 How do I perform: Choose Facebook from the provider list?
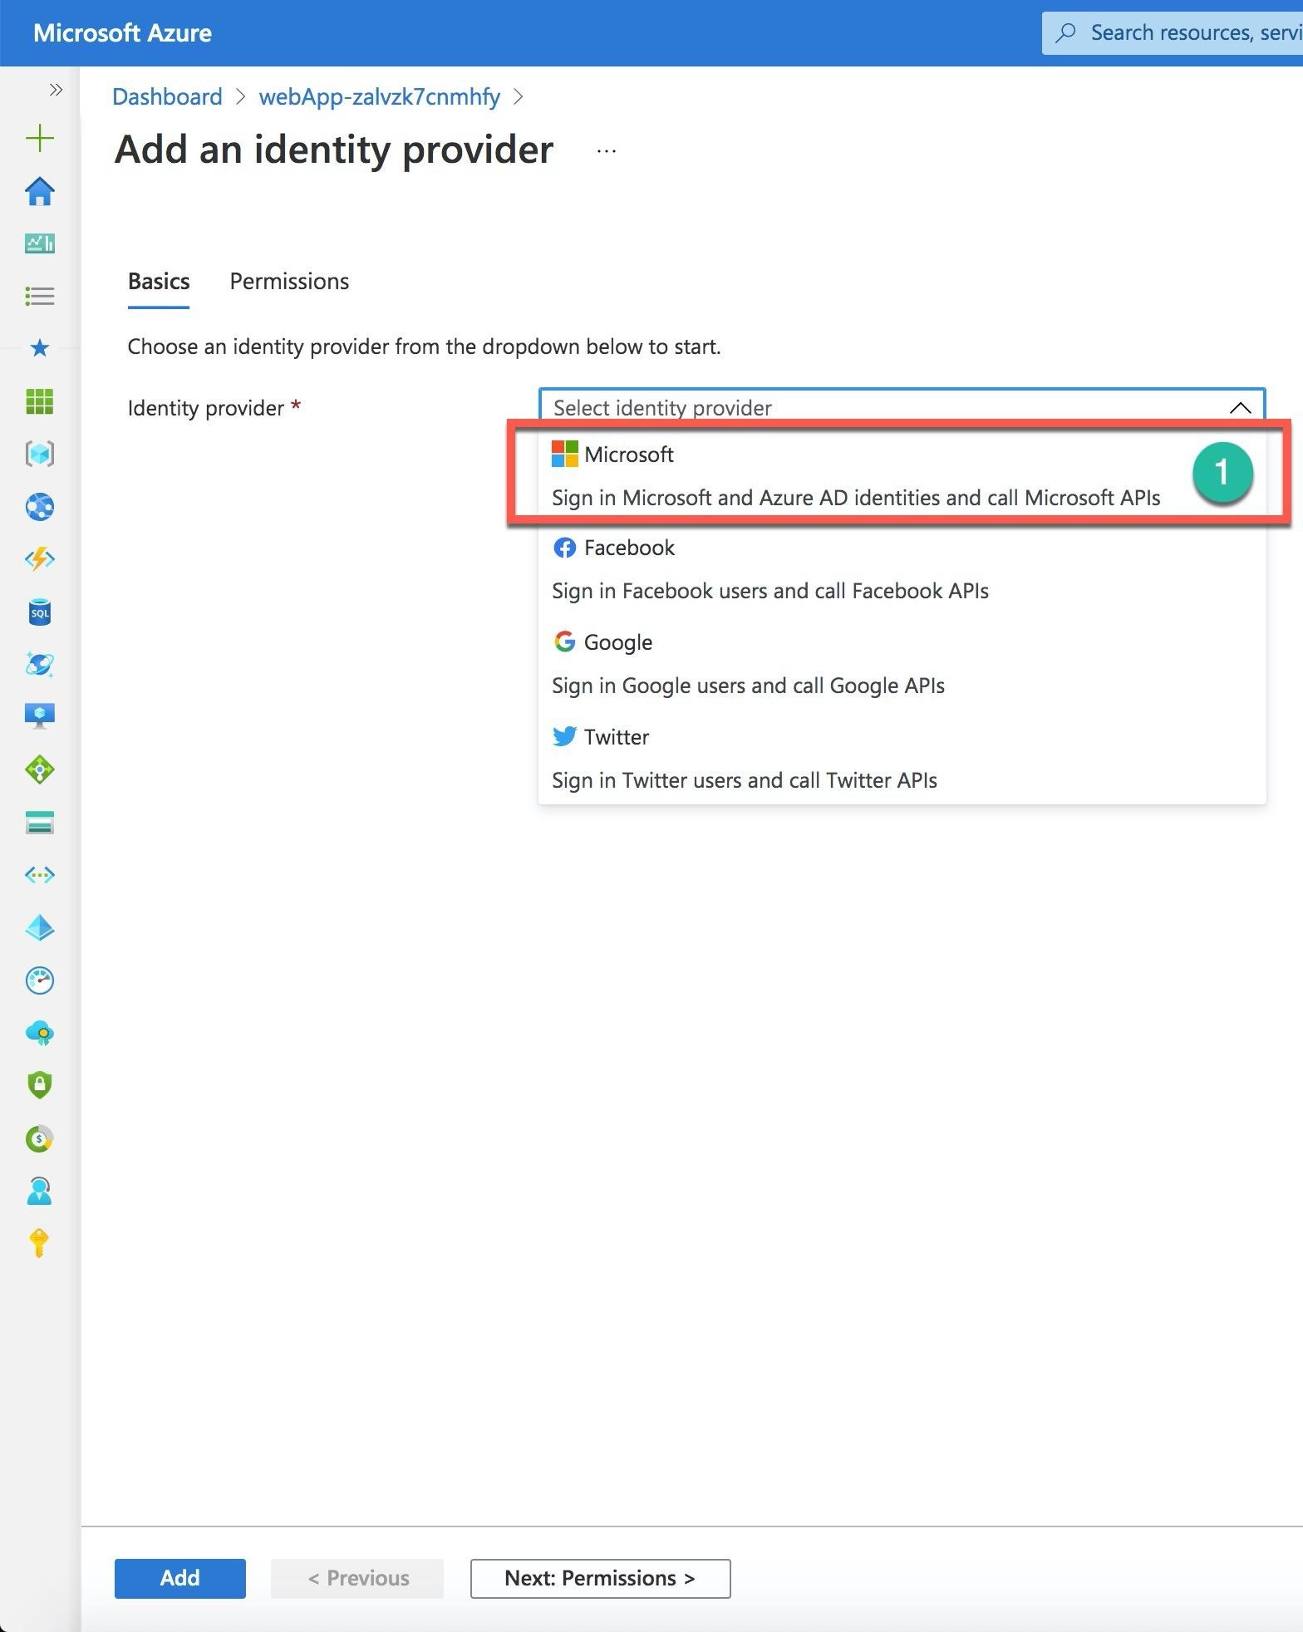(x=902, y=569)
